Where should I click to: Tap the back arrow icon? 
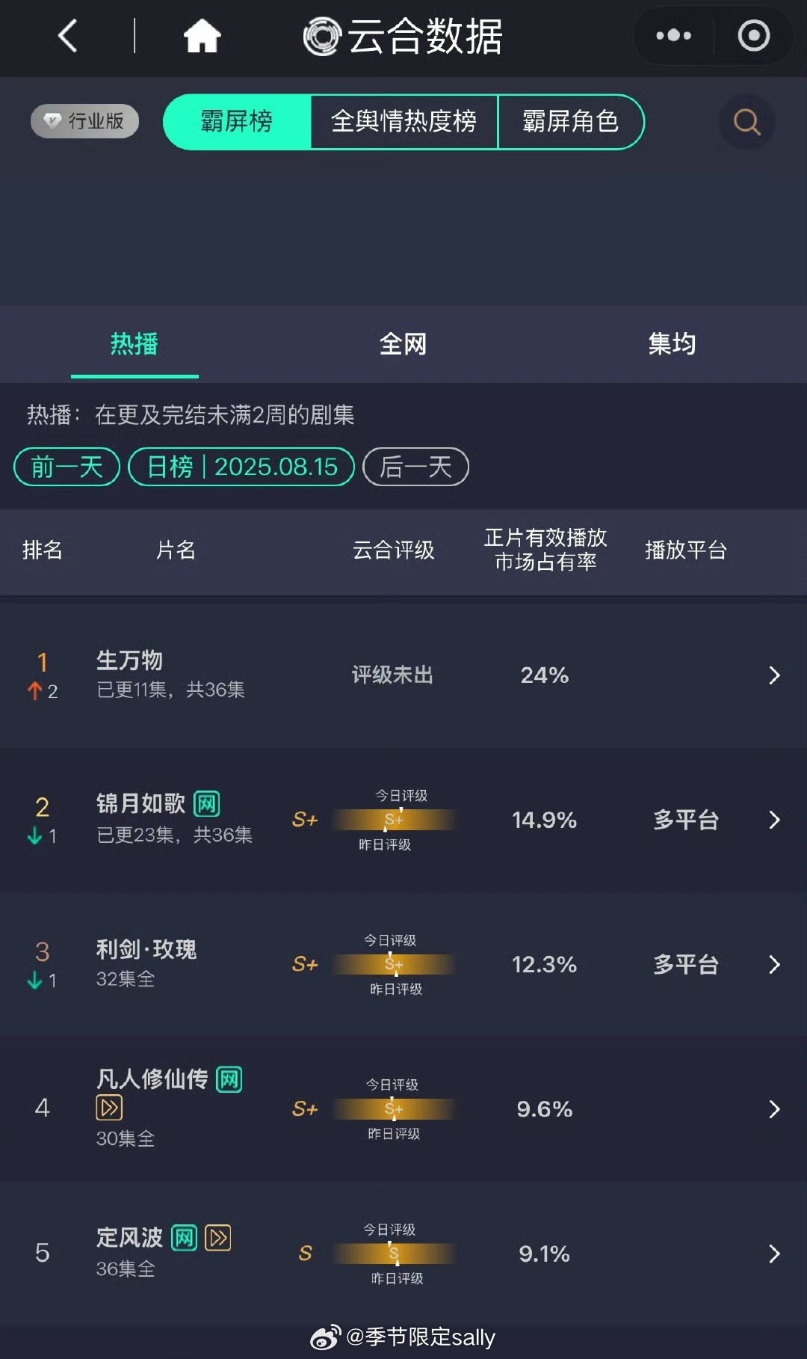pyautogui.click(x=68, y=36)
